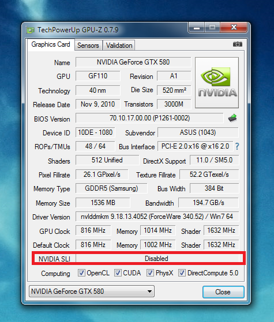Screen dimensions: 274x322
Task: Click the Device ID field 10DE - 1080
Action: (95, 132)
